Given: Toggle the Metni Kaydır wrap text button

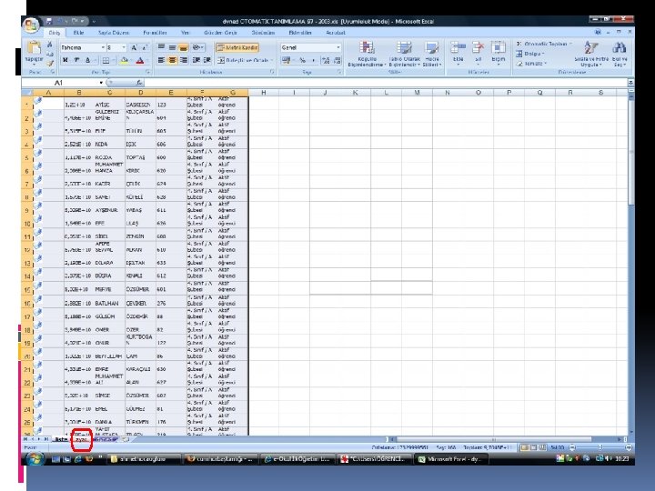Looking at the screenshot, I should pyautogui.click(x=237, y=47).
